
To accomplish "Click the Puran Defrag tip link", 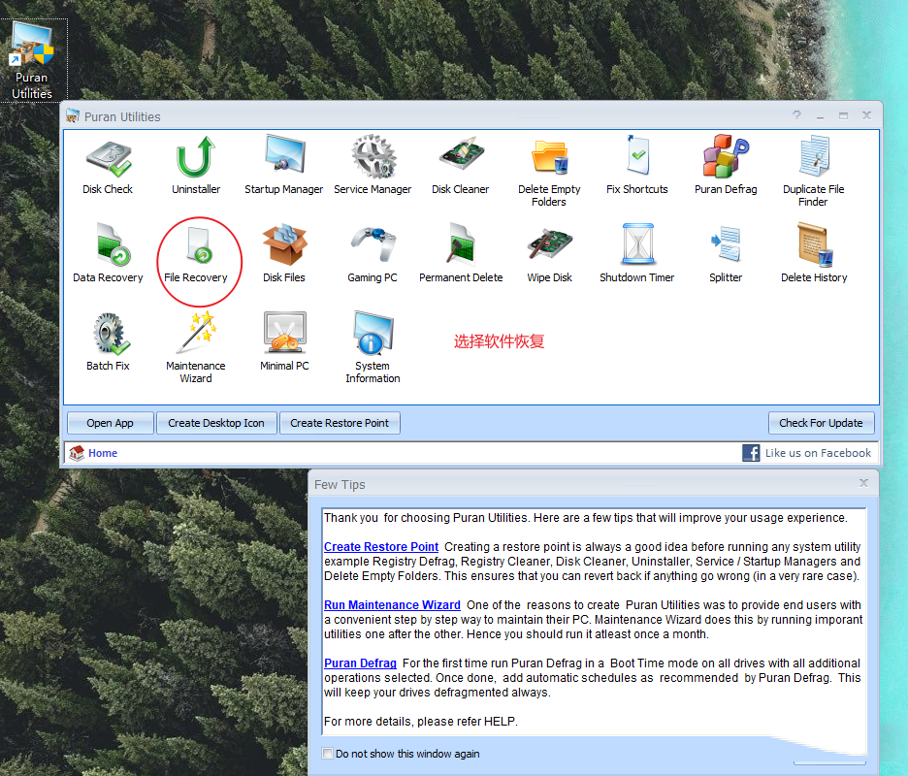I will tap(360, 663).
